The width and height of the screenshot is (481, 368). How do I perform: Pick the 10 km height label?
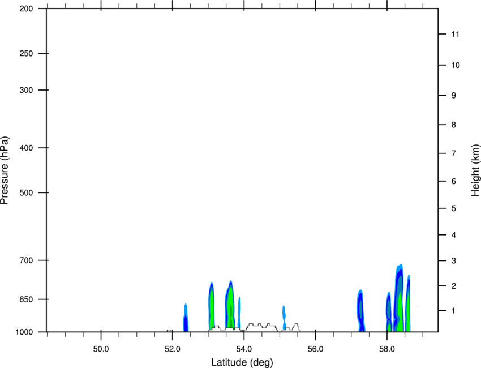point(456,65)
